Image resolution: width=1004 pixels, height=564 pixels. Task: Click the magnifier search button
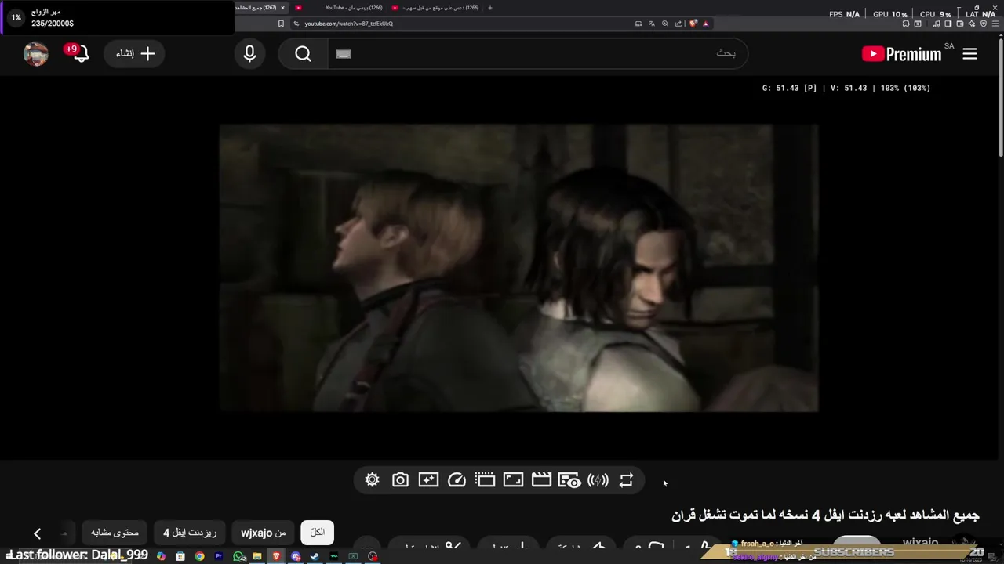click(304, 54)
